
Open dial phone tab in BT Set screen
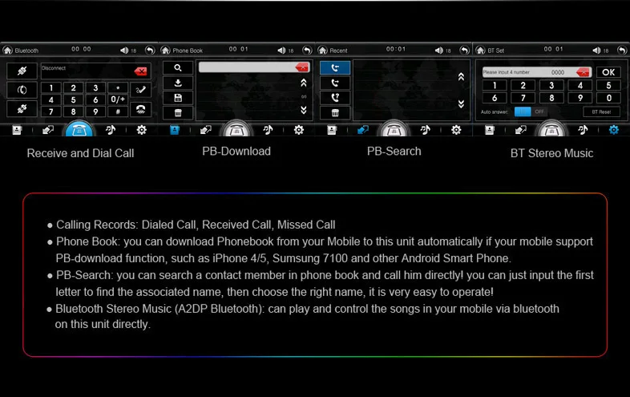[x=551, y=129]
